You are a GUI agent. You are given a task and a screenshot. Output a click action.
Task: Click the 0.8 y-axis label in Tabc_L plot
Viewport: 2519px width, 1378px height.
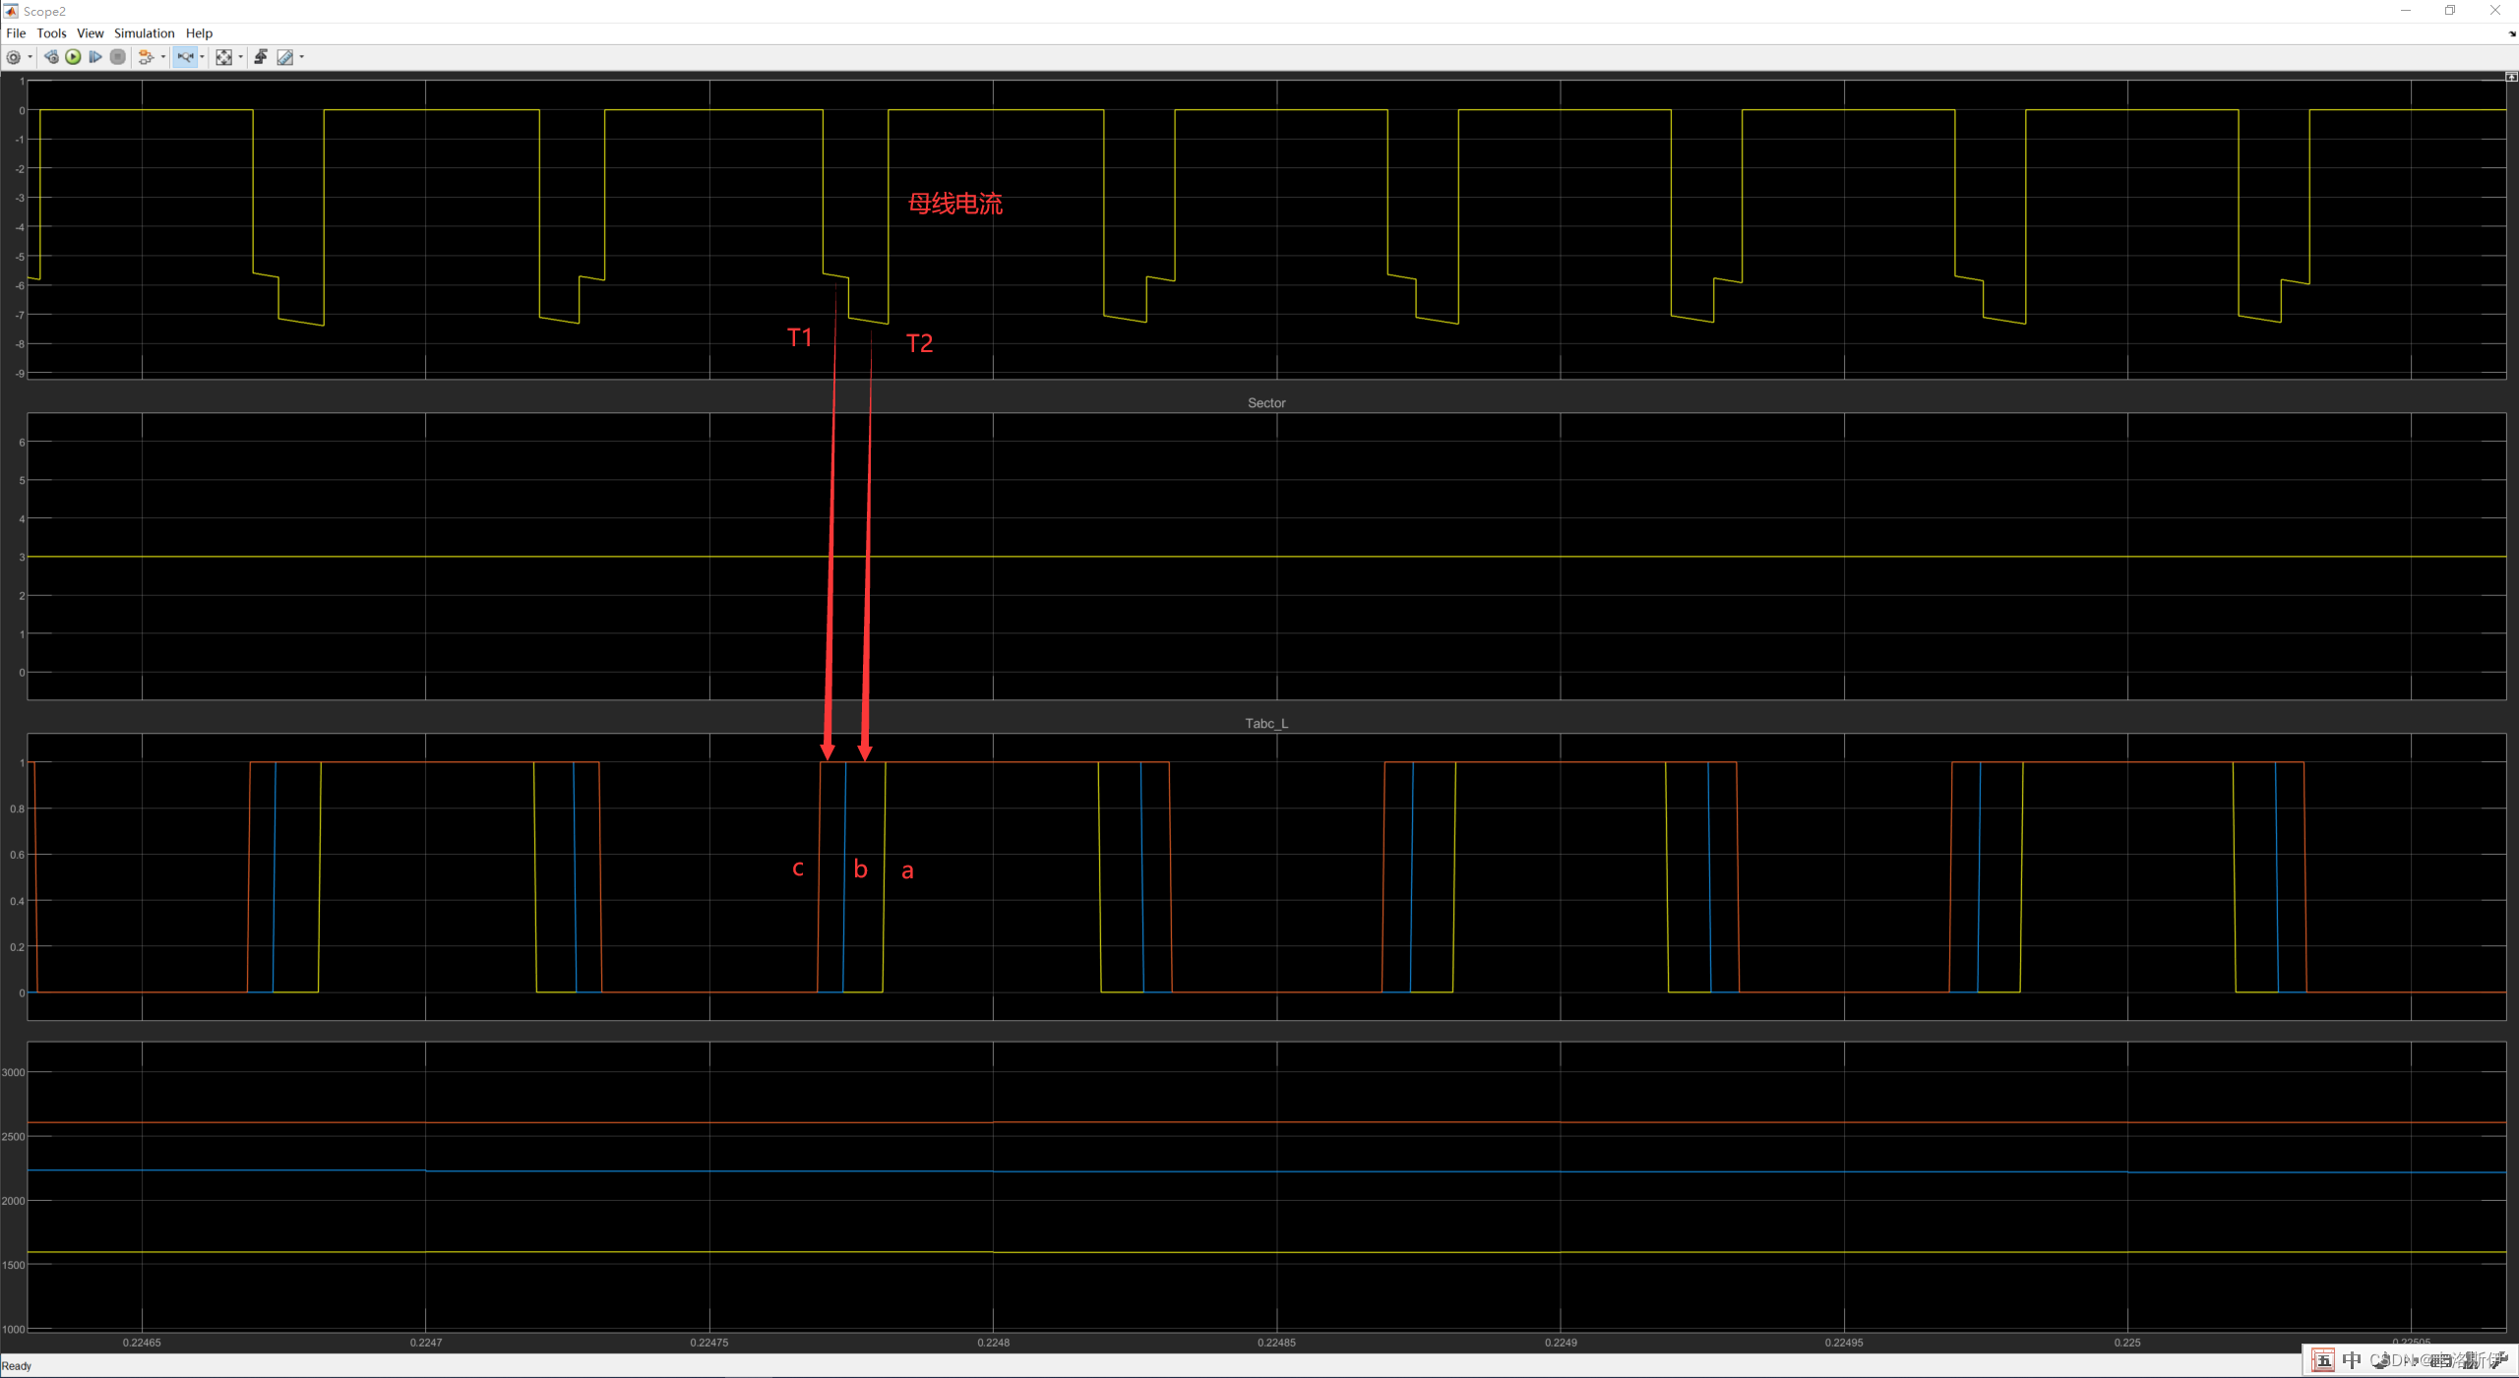pos(18,809)
